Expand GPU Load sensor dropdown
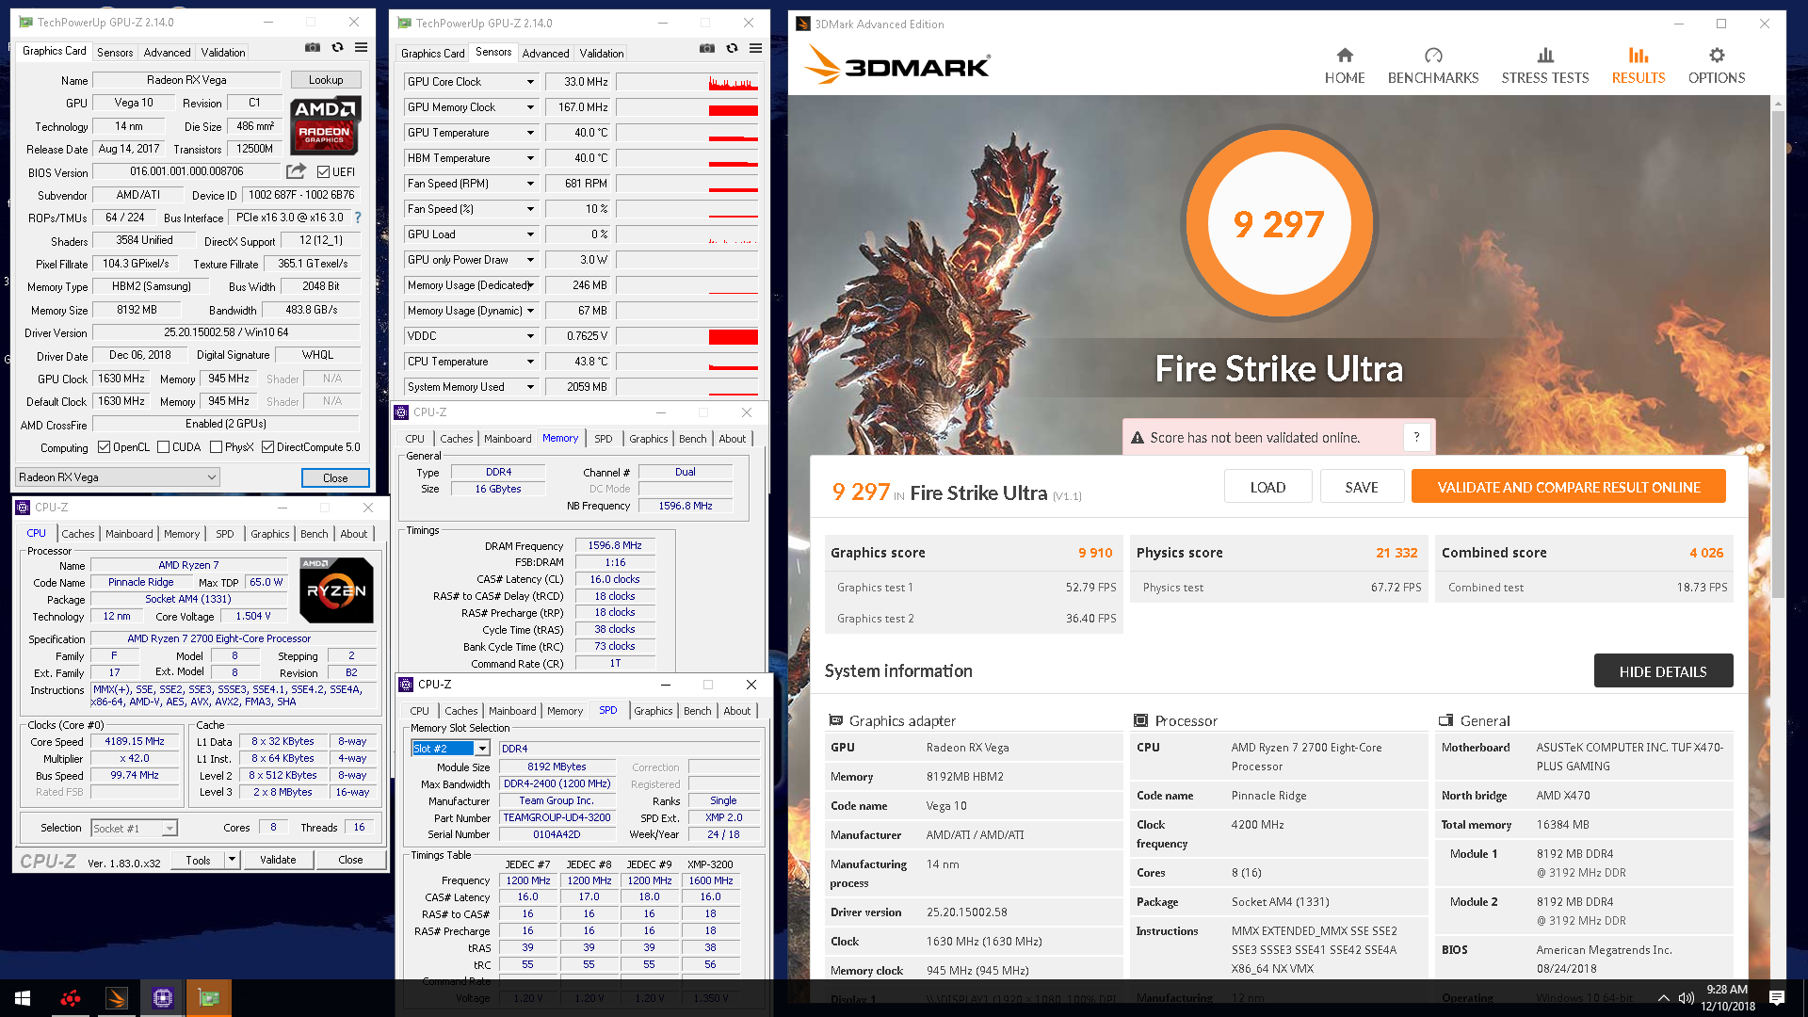This screenshot has height=1017, width=1808. click(x=530, y=234)
